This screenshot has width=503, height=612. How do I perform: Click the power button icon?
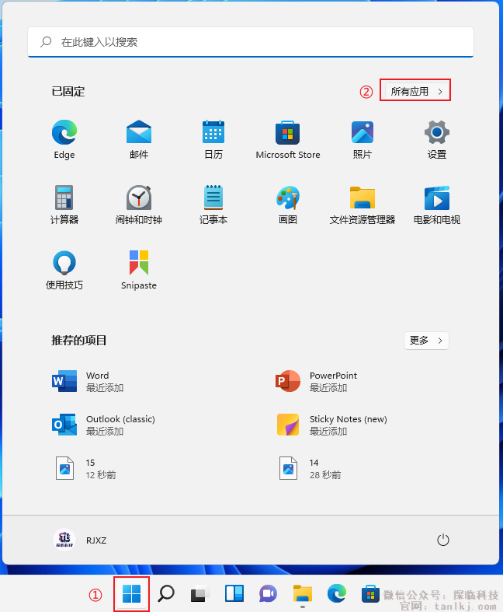click(x=443, y=540)
